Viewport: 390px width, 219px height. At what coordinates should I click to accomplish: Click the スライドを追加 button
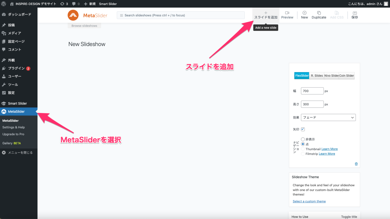266,15
